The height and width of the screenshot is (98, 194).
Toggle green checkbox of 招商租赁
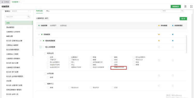(42, 34)
